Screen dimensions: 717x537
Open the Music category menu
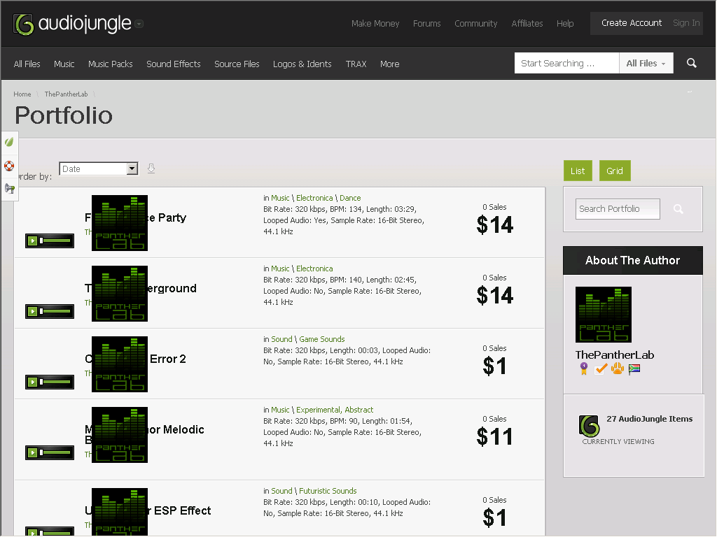click(64, 64)
